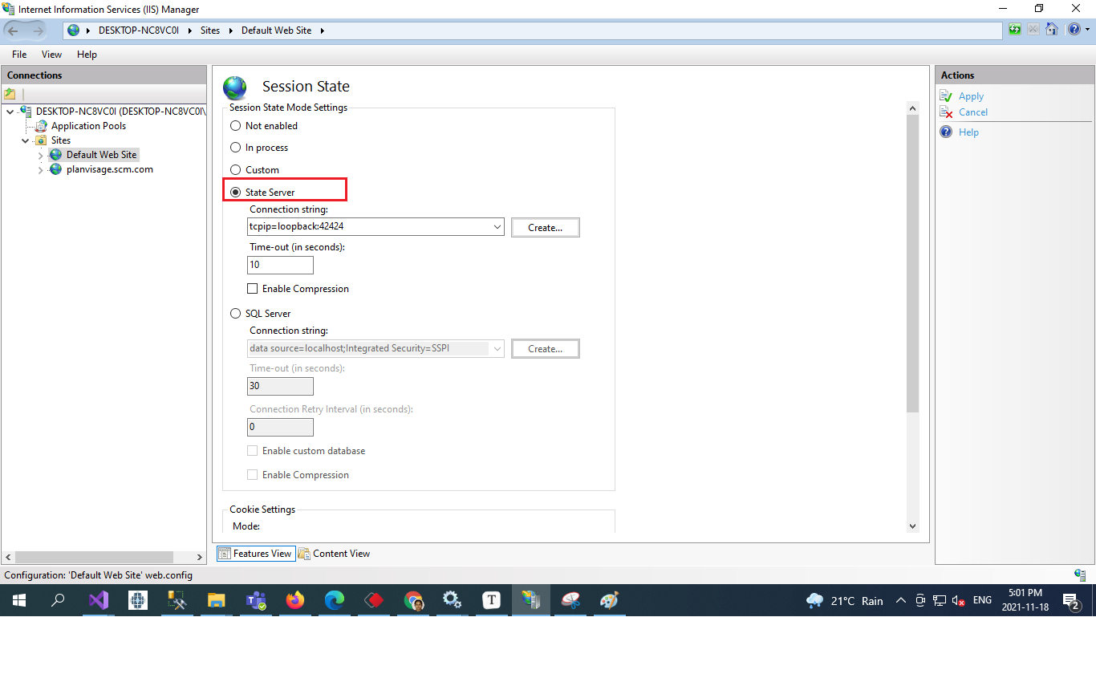Open the notification center icon
The width and height of the screenshot is (1096, 674).
click(1070, 600)
